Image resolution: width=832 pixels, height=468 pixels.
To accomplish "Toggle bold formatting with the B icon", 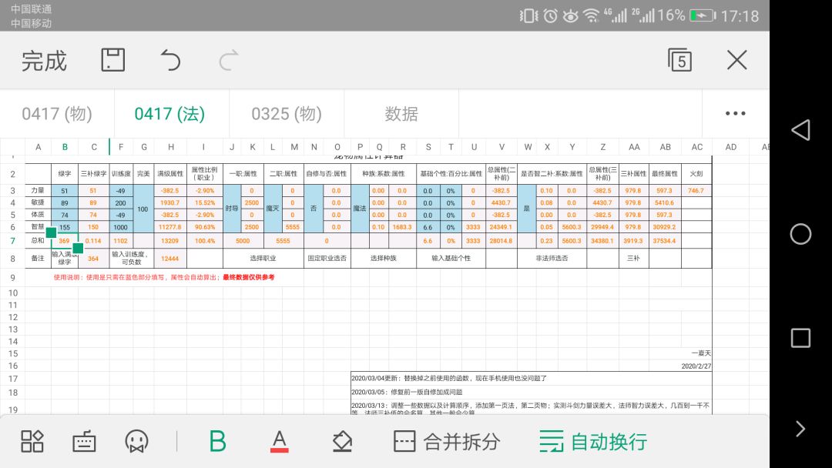I will (217, 441).
